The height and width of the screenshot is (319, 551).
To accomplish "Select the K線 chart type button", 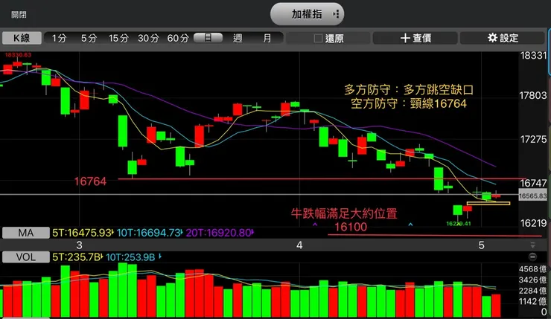I will 22,38.
